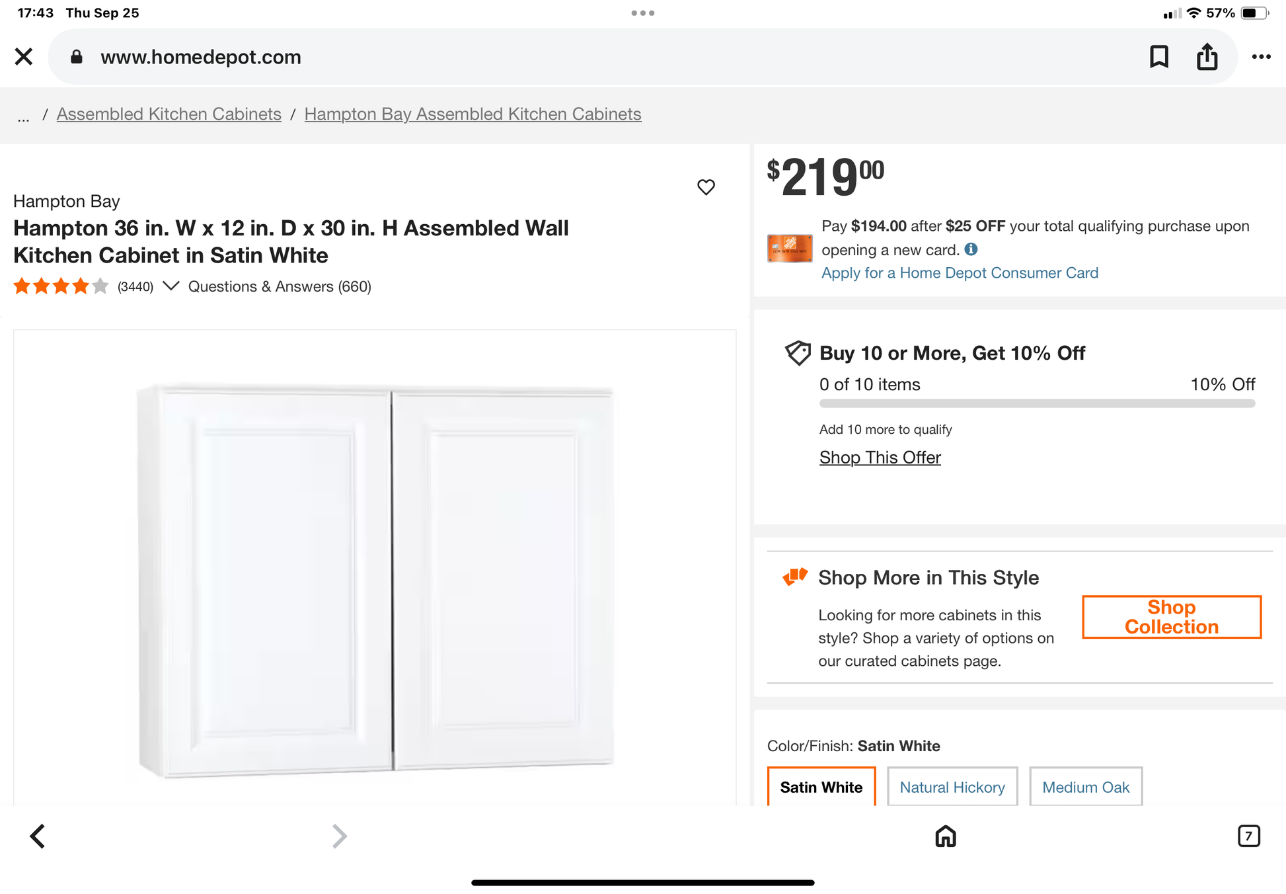This screenshot has width=1286, height=894.
Task: Open the tab switcher showing 7 tabs
Action: pyautogui.click(x=1248, y=836)
